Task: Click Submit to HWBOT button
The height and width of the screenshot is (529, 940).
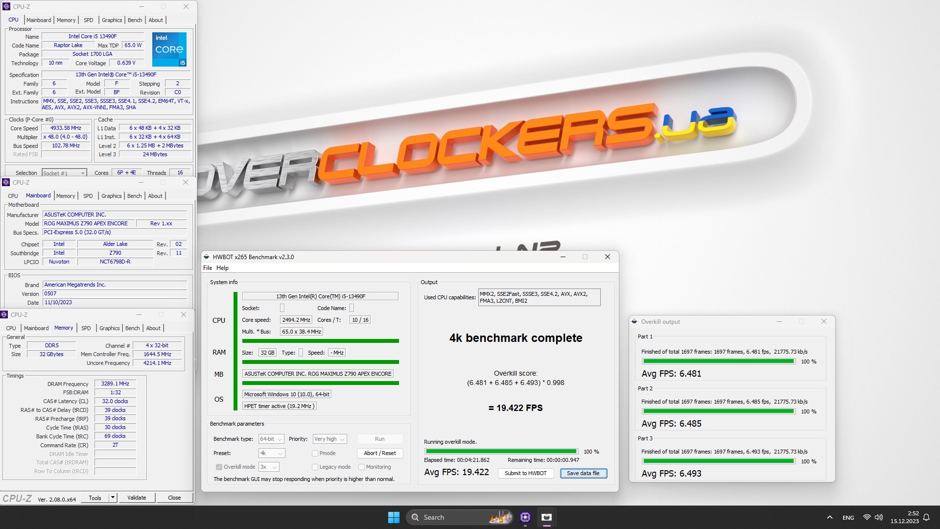Action: tap(525, 473)
